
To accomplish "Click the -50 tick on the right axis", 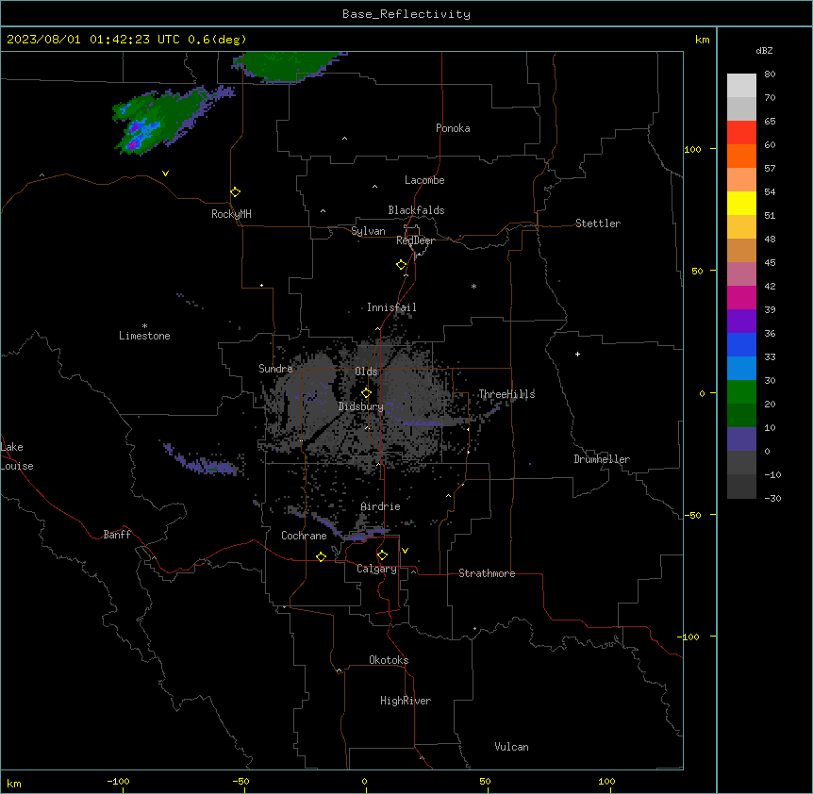I will pyautogui.click(x=692, y=515).
